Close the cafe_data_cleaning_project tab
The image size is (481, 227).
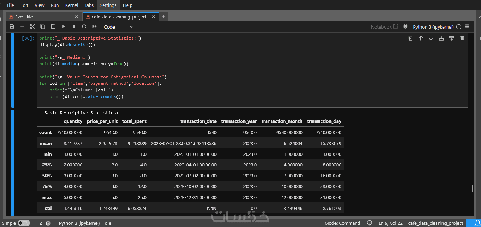(153, 17)
